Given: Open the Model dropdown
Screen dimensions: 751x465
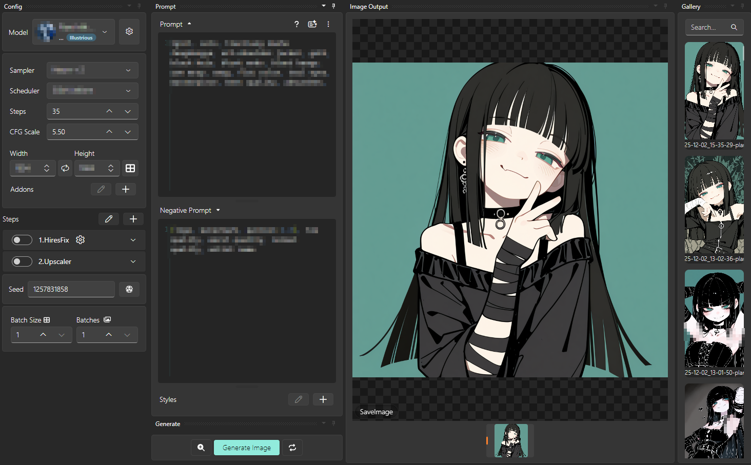Looking at the screenshot, I should pyautogui.click(x=73, y=32).
